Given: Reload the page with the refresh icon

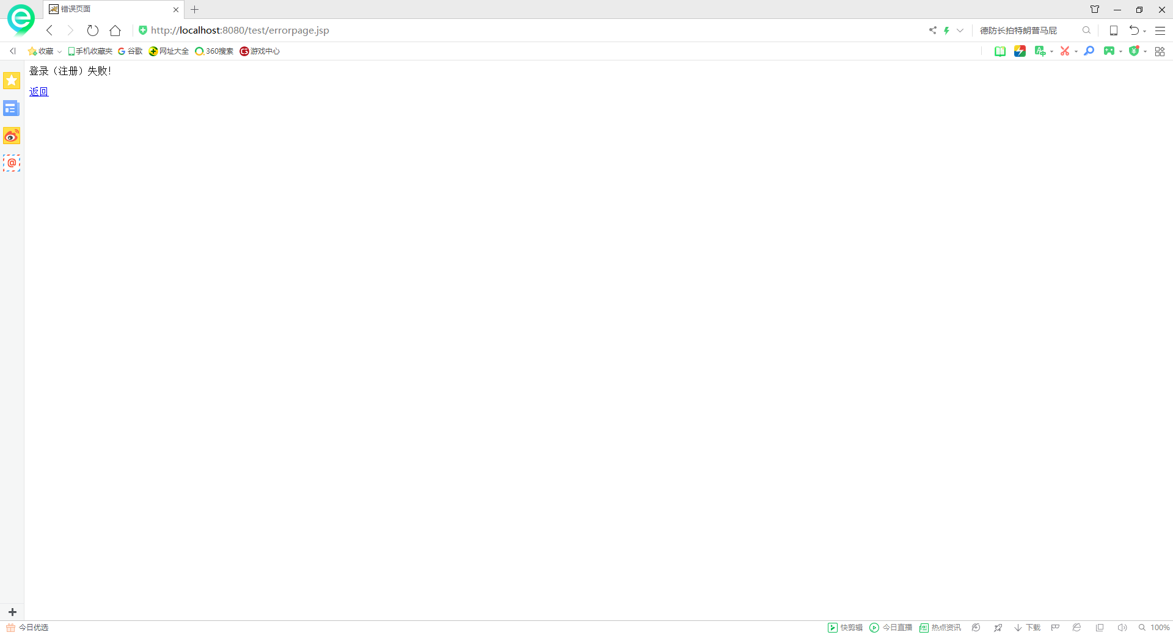Looking at the screenshot, I should (92, 31).
